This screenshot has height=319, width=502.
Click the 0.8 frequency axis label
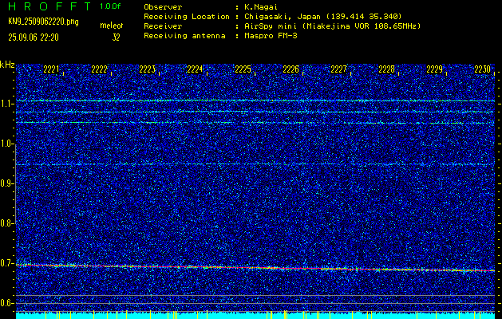point(7,223)
